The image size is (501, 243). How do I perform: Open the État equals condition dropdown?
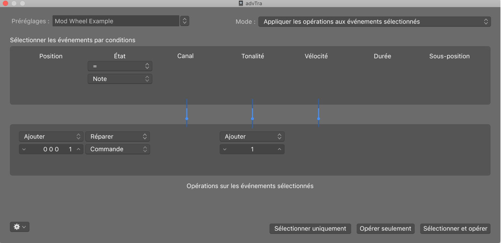pos(120,66)
